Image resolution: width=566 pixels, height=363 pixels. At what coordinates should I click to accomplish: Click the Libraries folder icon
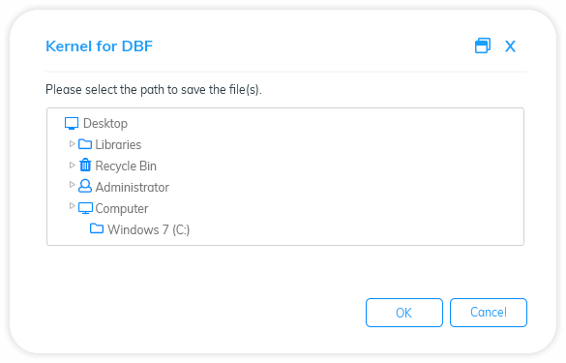85,144
